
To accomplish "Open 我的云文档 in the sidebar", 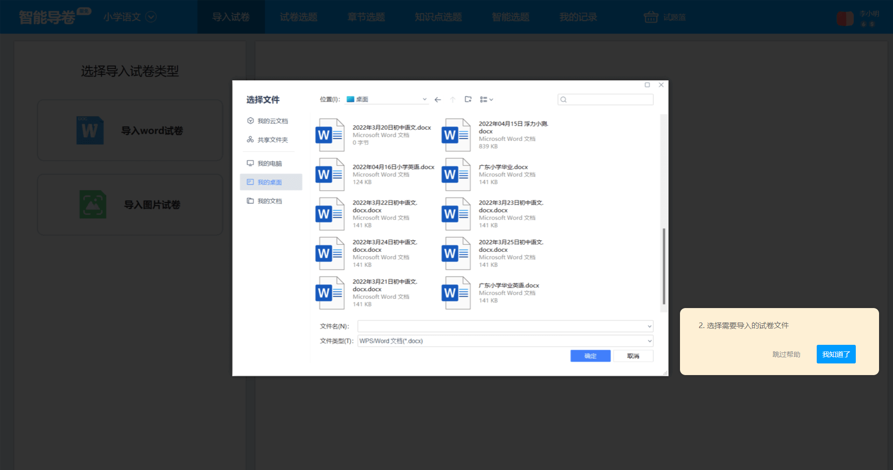I will [x=267, y=121].
